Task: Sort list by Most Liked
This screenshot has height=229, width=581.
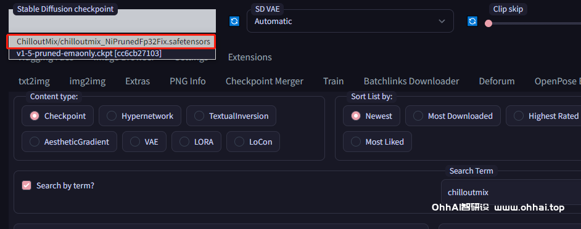Action: [x=377, y=142]
